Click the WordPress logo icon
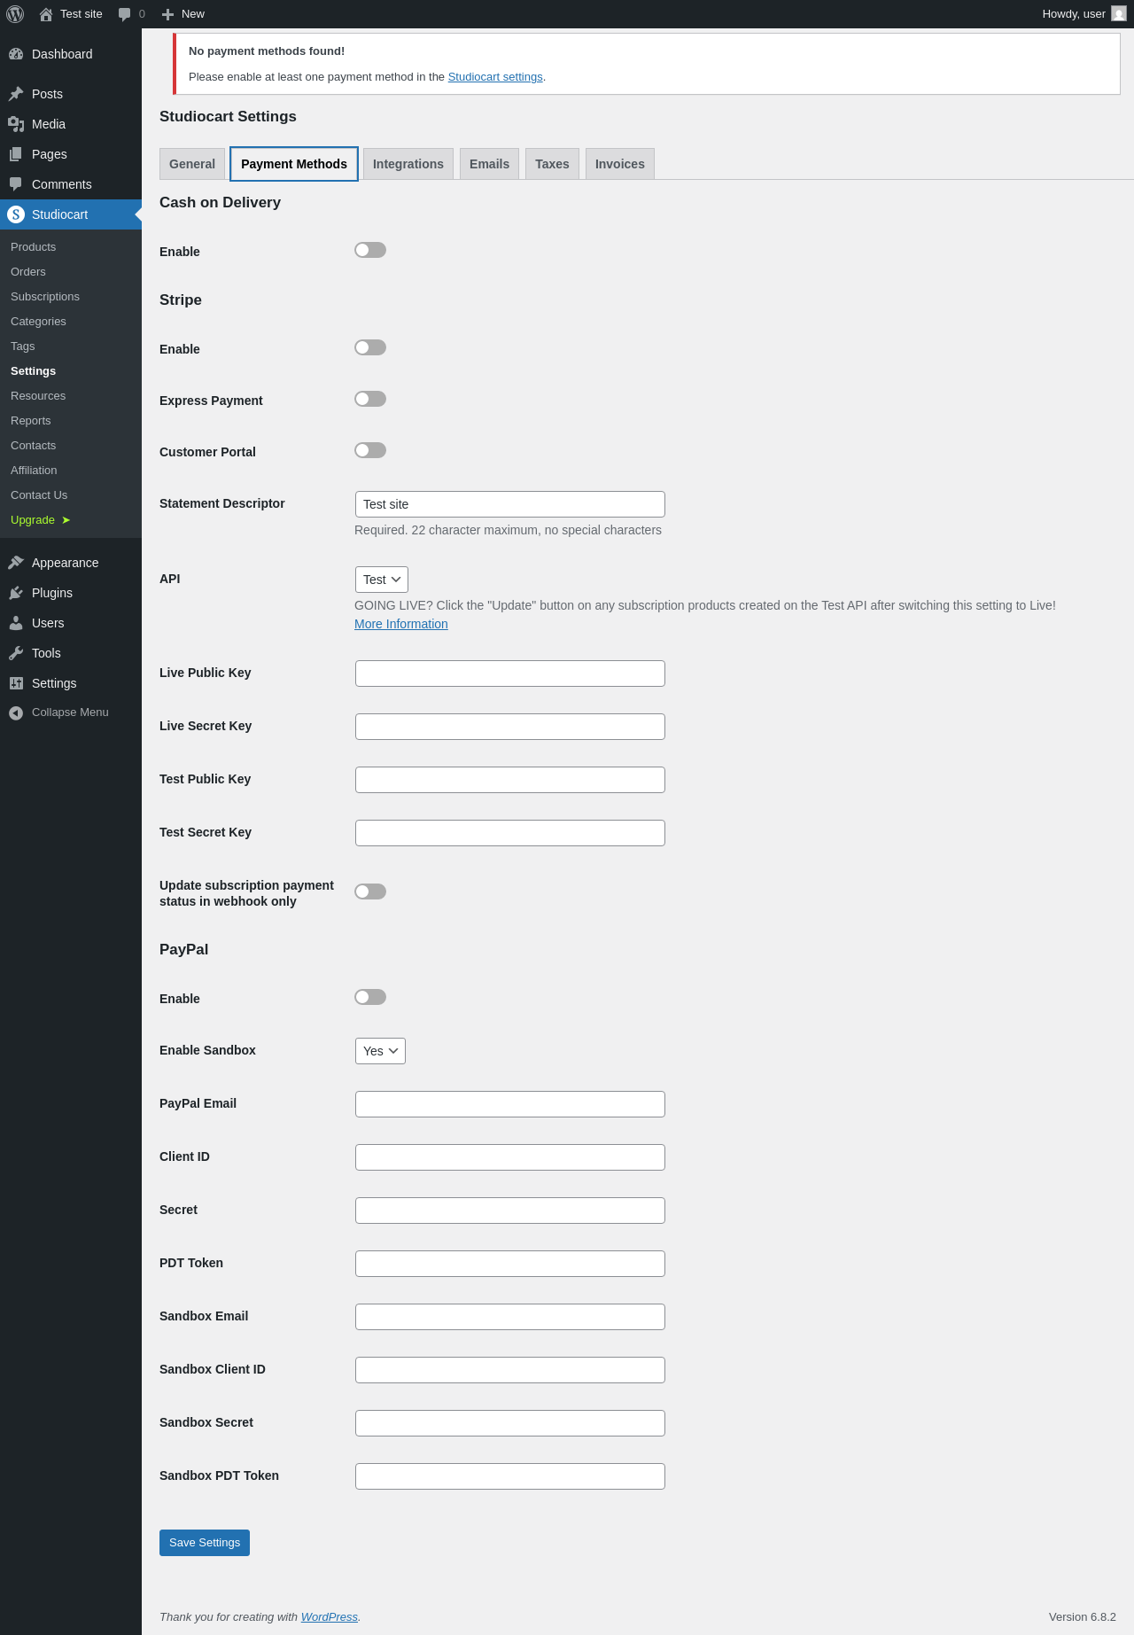 tap(15, 14)
